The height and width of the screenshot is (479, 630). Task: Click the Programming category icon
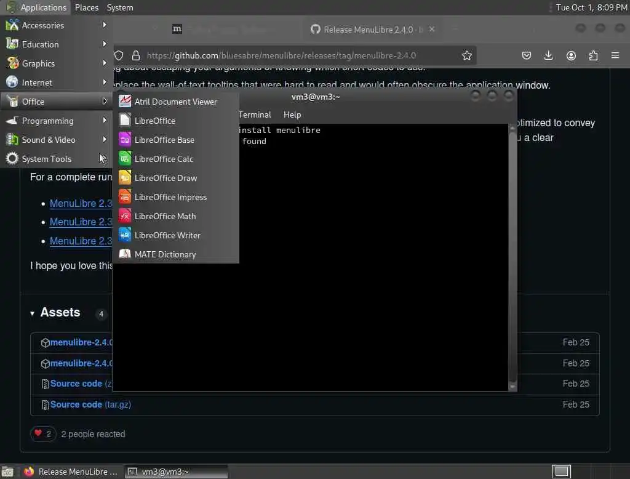coord(12,121)
